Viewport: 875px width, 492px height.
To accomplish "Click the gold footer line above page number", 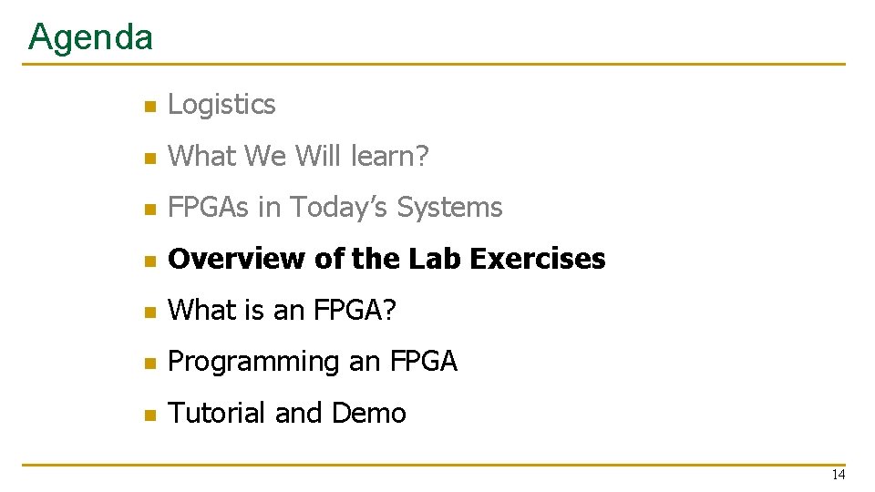I will (434, 464).
